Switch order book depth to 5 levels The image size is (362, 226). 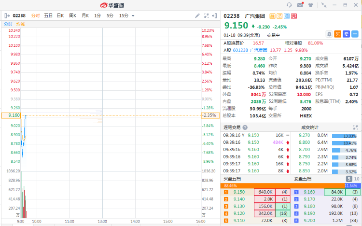[349, 179]
